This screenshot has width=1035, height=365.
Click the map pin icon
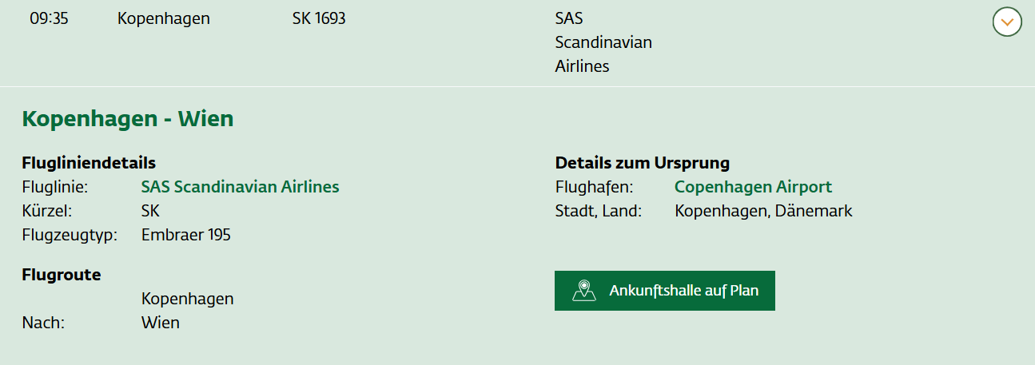click(584, 290)
